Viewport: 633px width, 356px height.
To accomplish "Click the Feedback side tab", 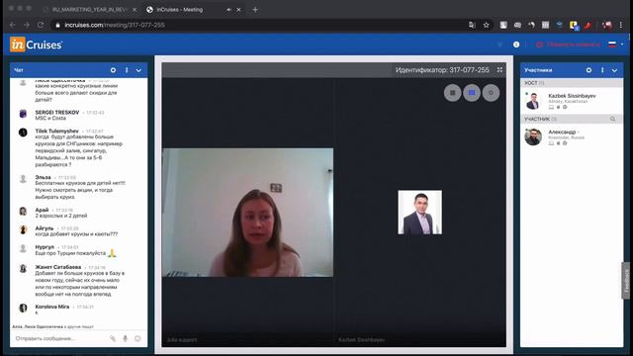I will pos(626,281).
